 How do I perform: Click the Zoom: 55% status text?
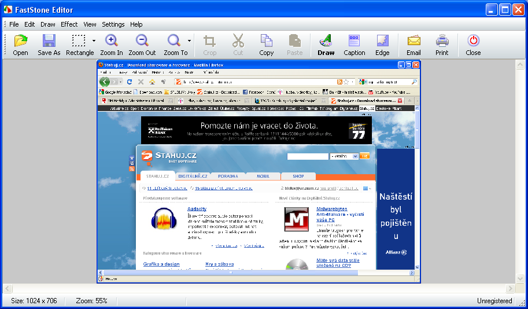pos(91,300)
